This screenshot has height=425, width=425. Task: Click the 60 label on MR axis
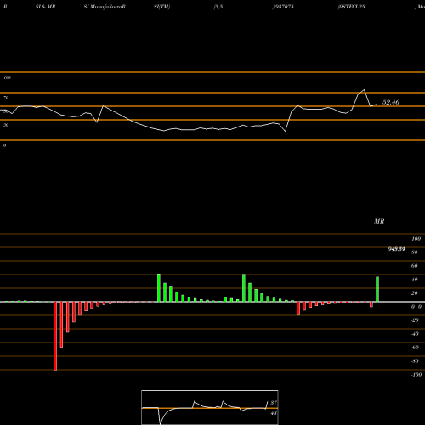pyautogui.click(x=414, y=266)
